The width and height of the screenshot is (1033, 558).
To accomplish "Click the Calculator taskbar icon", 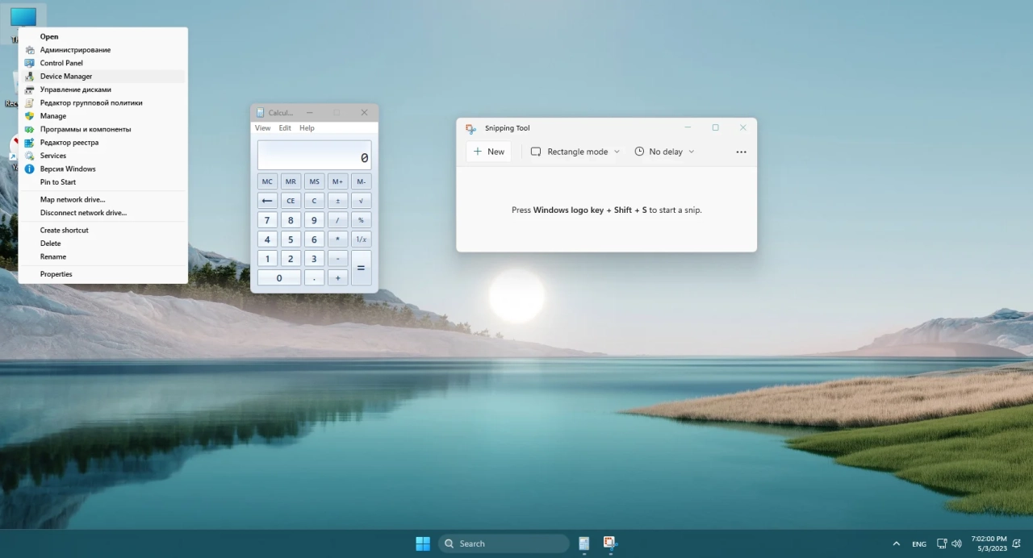I will (x=584, y=543).
